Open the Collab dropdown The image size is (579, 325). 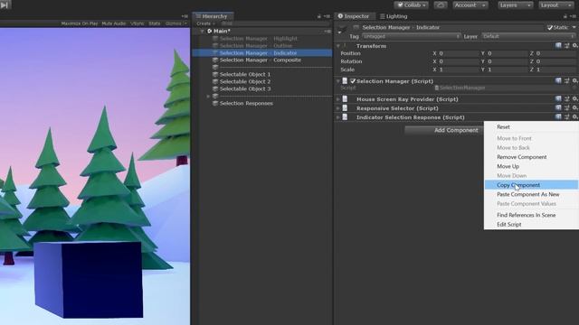click(412, 5)
